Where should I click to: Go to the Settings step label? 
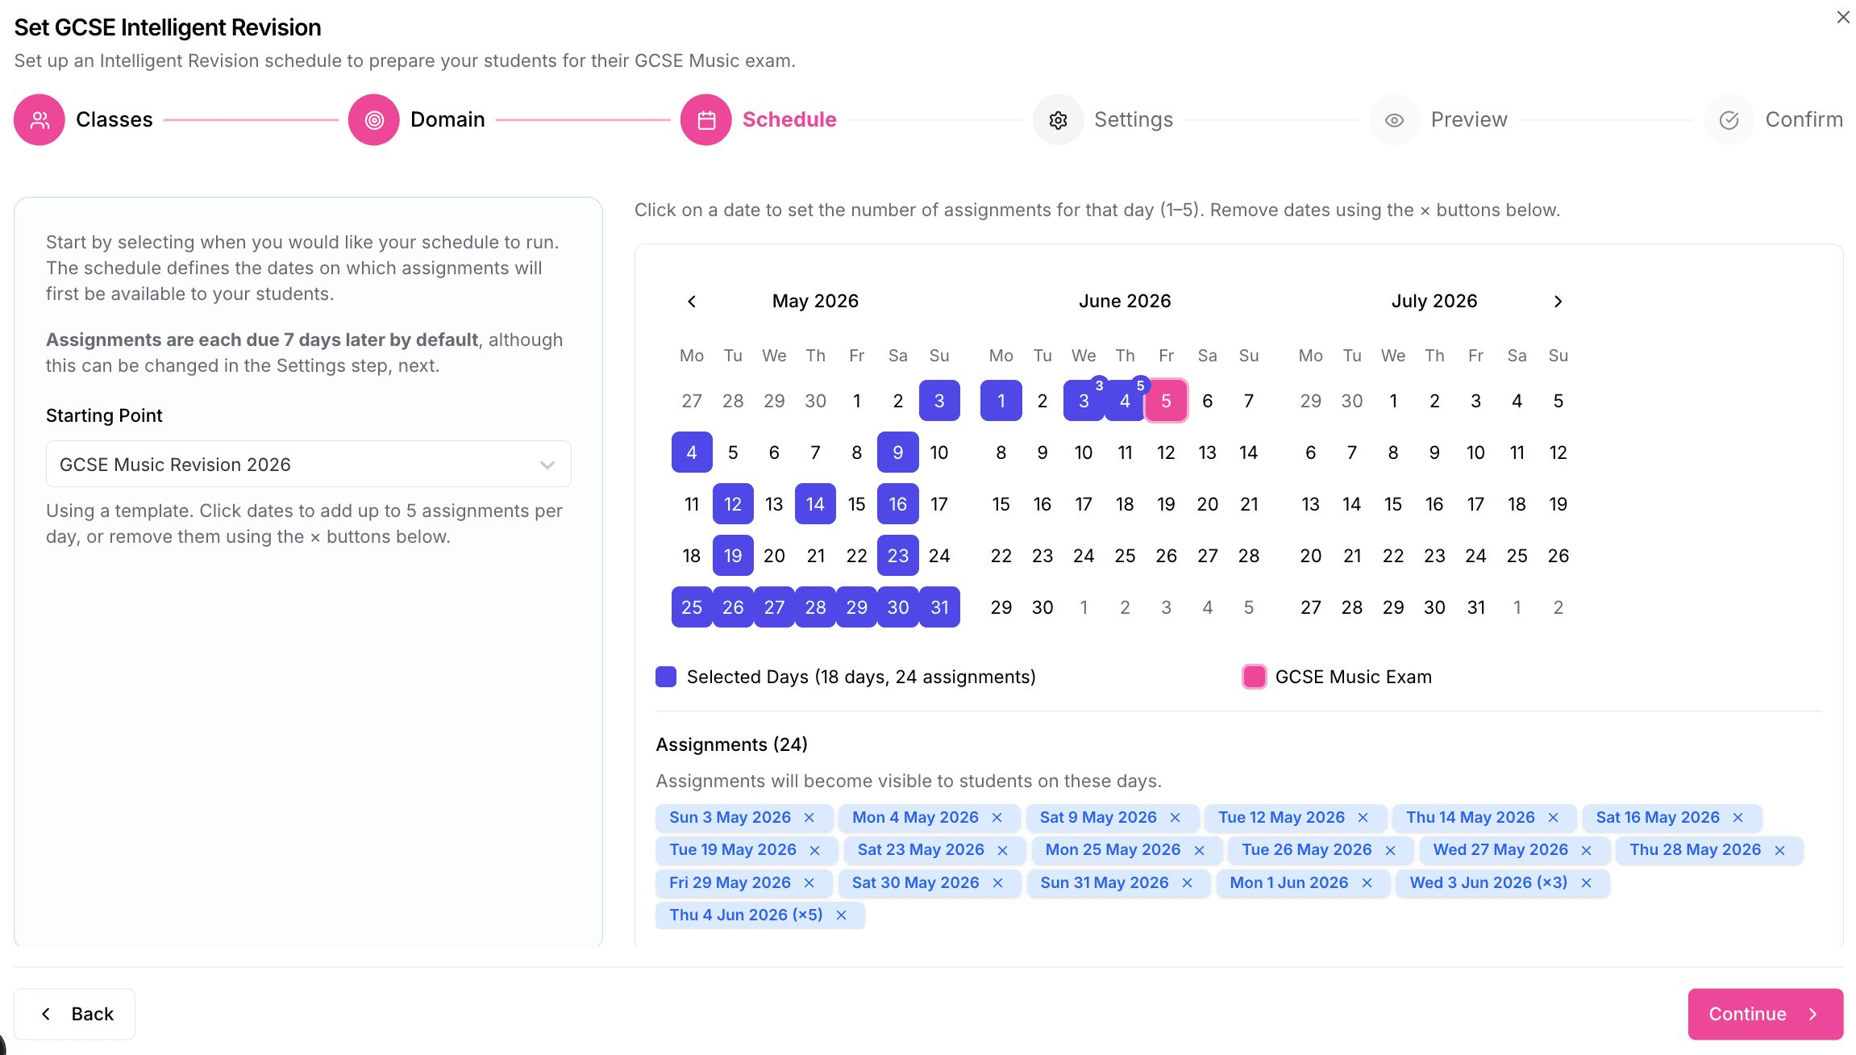tap(1133, 120)
